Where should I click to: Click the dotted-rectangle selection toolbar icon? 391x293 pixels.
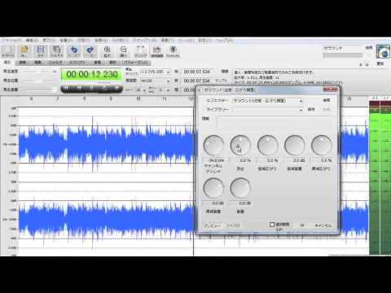click(140, 51)
